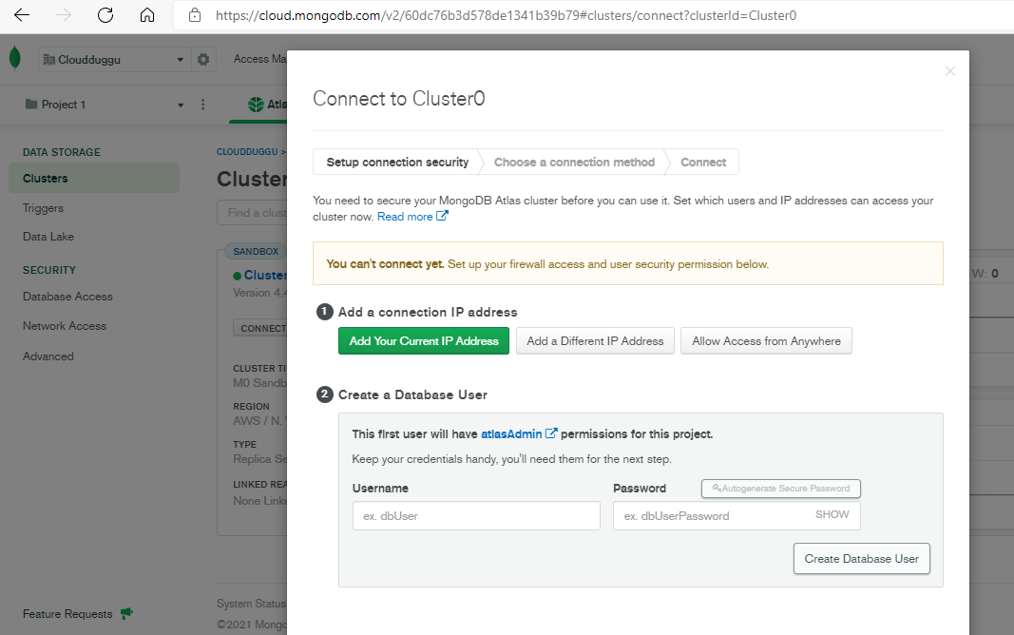The image size is (1014, 635).
Task: Click Create Database User button
Action: (861, 559)
